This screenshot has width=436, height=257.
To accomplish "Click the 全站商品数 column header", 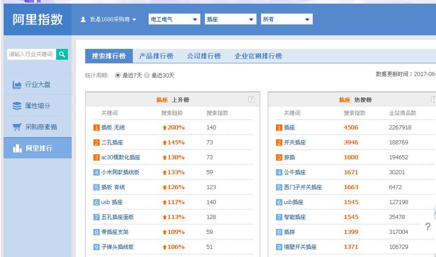I will pyautogui.click(x=403, y=113).
